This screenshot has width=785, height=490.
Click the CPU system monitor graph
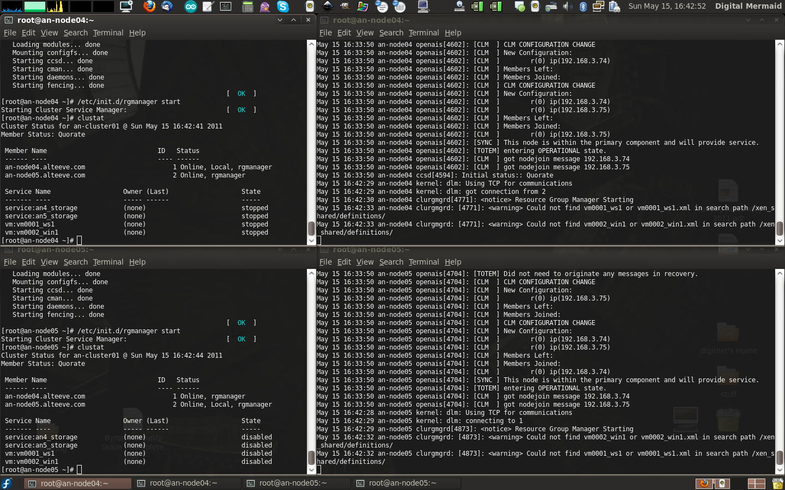[x=11, y=7]
